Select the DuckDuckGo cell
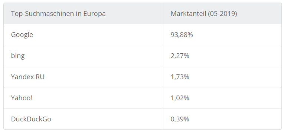Image resolution: width=284 pixels, height=134 pixels. [x=83, y=119]
